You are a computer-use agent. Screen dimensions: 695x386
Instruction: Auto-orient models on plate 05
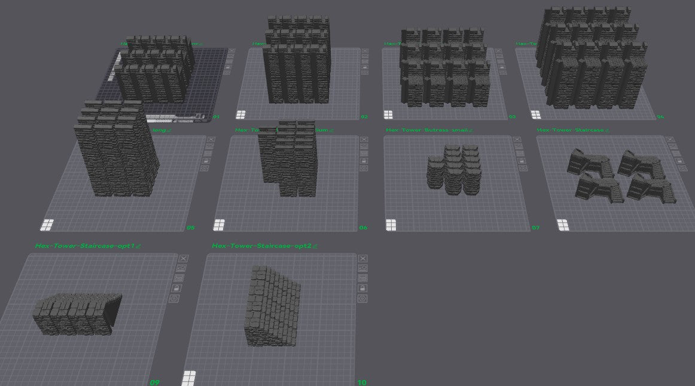coord(211,146)
